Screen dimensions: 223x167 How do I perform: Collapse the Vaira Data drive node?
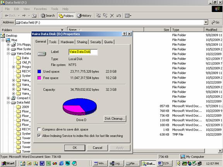(x=8, y=53)
